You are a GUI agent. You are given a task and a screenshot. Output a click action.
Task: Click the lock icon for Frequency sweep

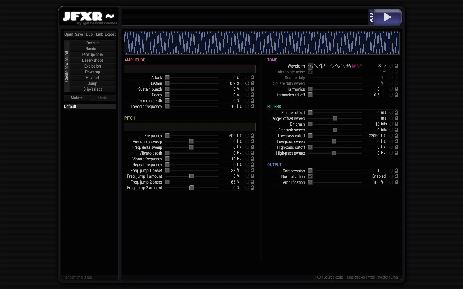252,142
